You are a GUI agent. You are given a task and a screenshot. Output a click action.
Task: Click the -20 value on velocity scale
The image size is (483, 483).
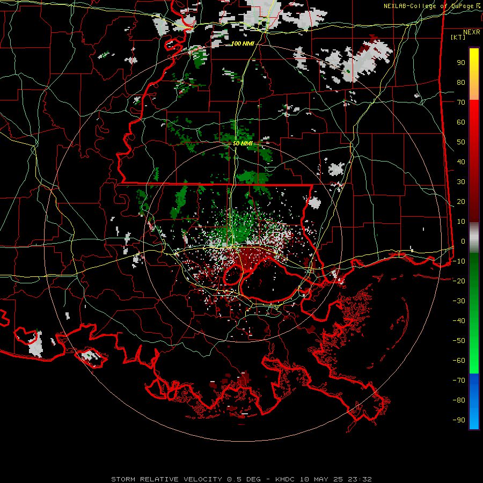click(x=459, y=281)
